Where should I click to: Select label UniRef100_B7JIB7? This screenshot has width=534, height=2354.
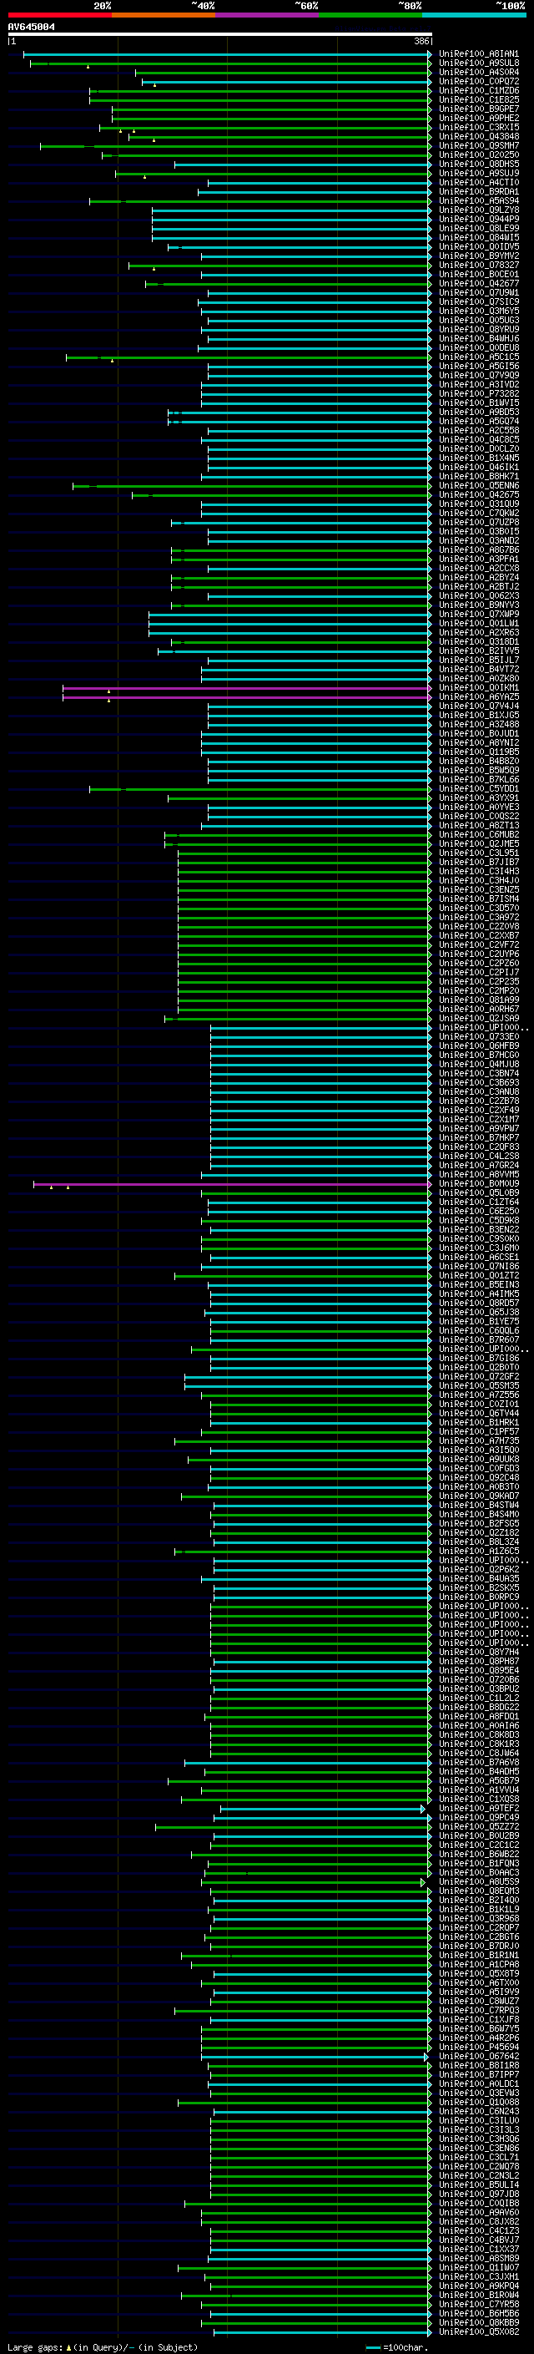tap(478, 862)
